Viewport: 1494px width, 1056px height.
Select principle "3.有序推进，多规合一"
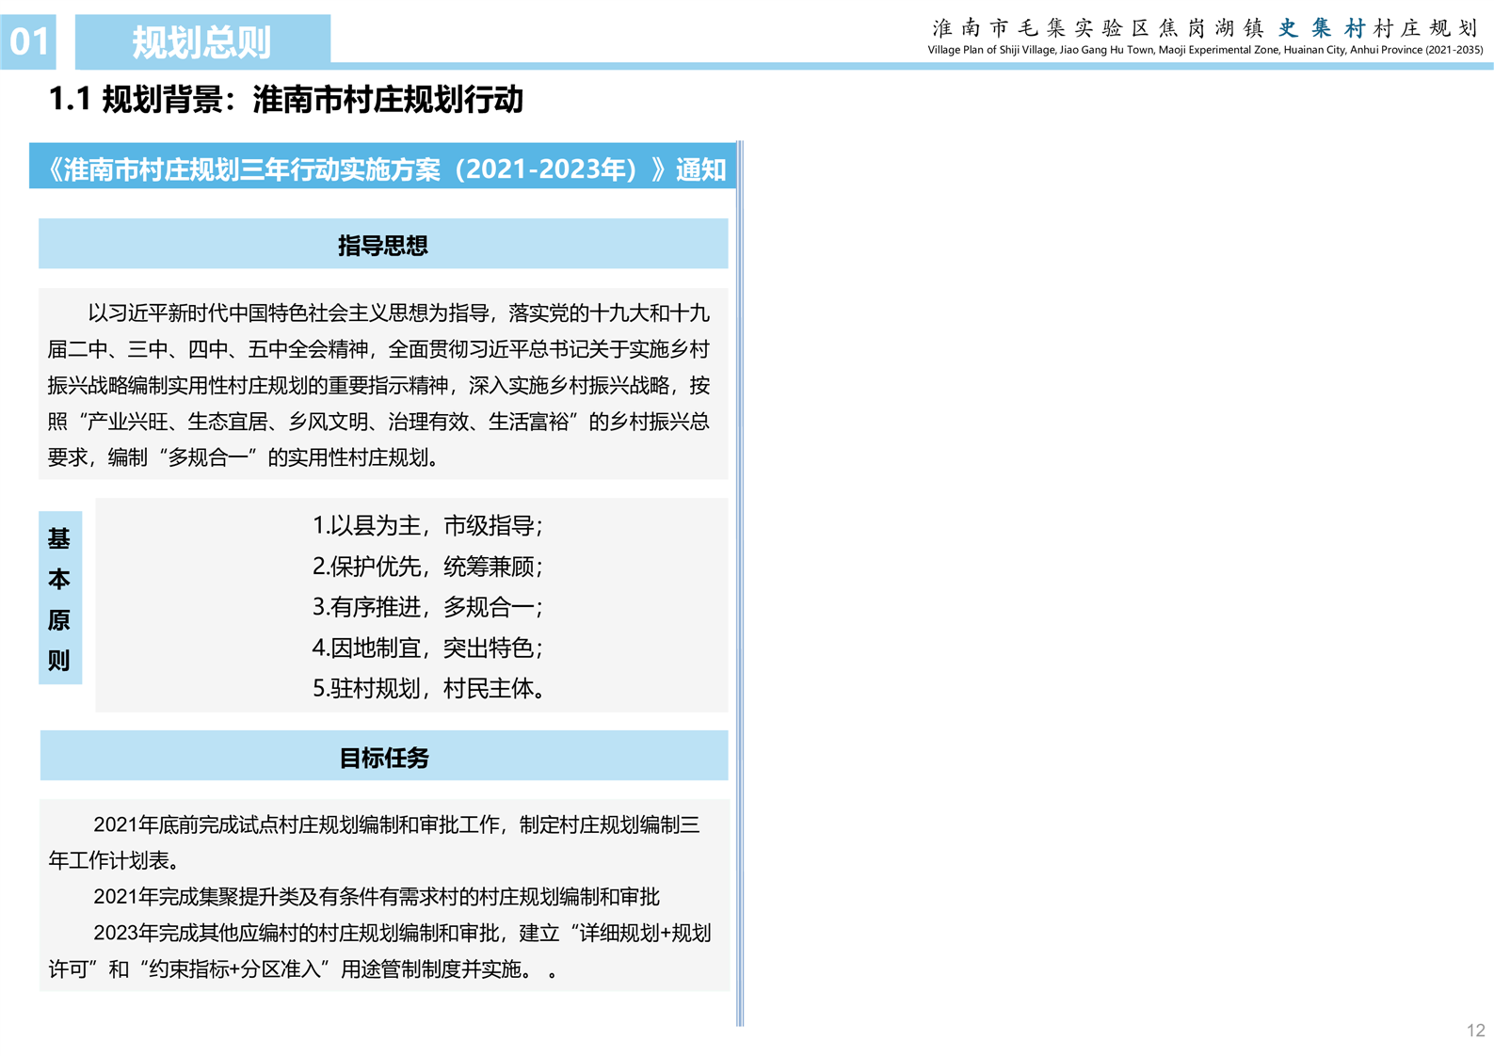[426, 607]
